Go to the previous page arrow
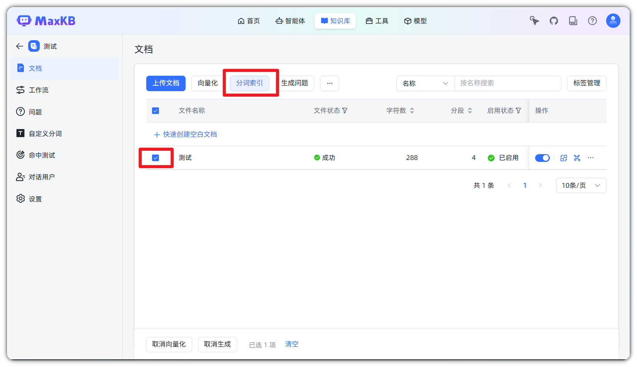 [x=509, y=185]
